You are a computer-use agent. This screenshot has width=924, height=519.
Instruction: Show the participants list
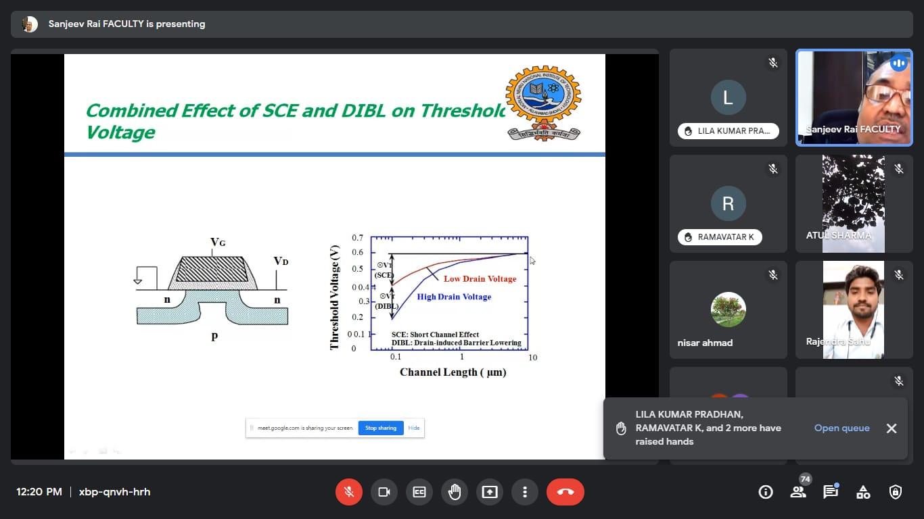click(798, 492)
